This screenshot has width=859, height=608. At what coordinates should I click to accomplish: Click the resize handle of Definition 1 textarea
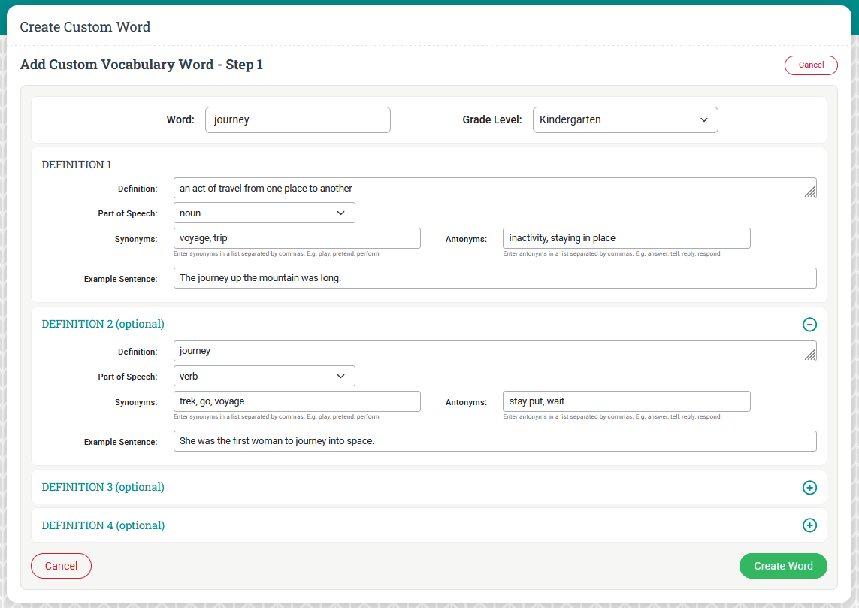pyautogui.click(x=810, y=192)
